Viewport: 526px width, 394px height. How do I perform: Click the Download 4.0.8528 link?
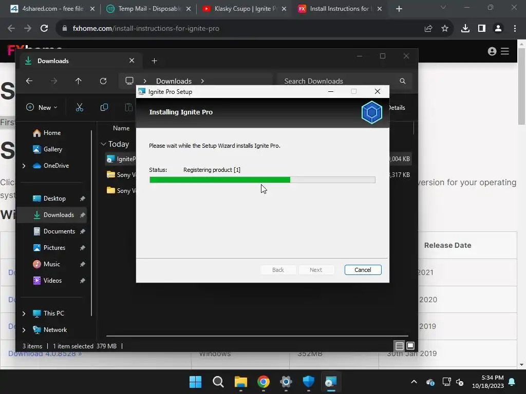pos(45,354)
